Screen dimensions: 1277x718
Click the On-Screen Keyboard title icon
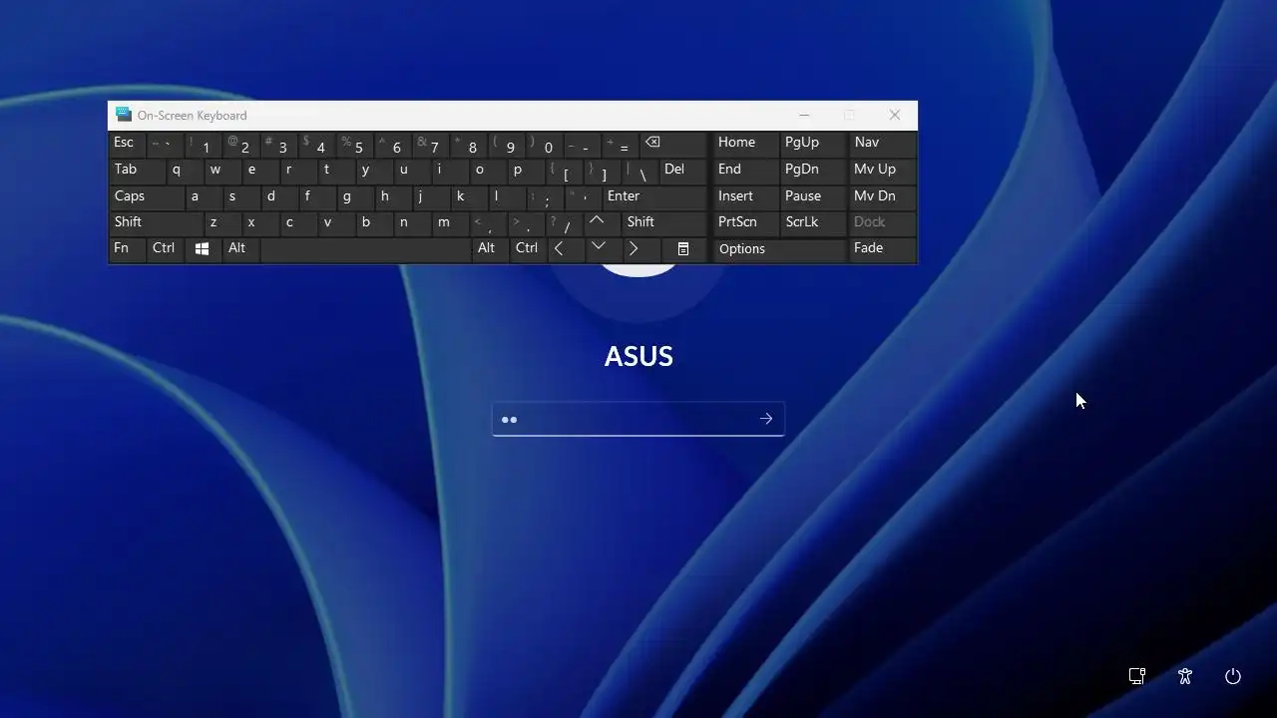click(x=124, y=115)
